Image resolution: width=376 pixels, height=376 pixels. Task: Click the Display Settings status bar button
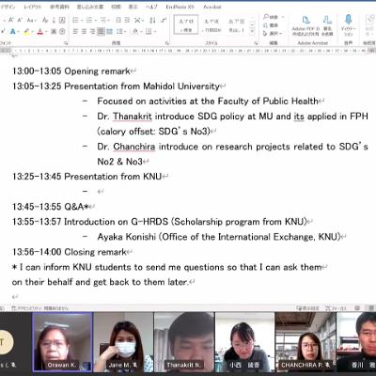pos(307,308)
